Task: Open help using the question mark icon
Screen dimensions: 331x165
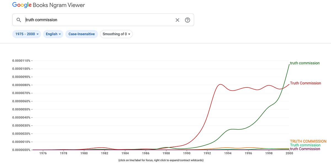Action: [x=188, y=20]
